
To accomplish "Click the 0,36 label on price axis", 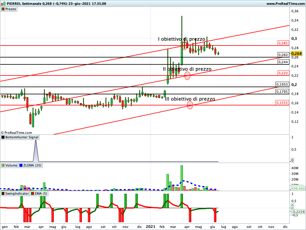I will tap(295, 11).
